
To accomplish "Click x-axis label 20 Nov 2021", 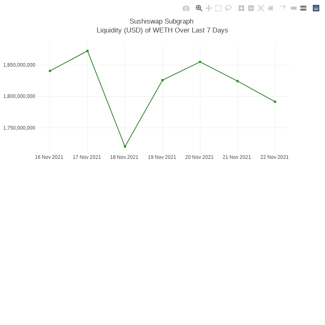I will [199, 157].
